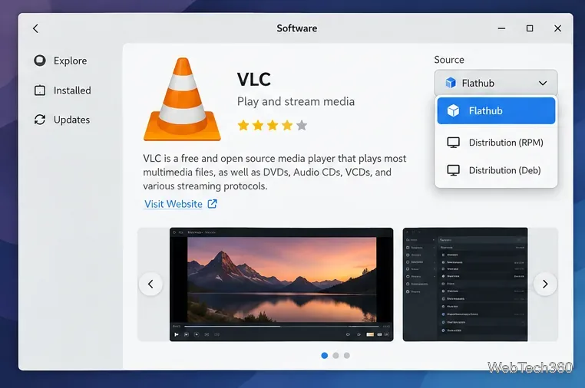
Task: Click the external link icon after Visit Website
Action: click(213, 203)
